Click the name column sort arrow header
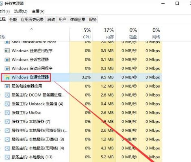This screenshot has height=162, width=191. coord(32,29)
